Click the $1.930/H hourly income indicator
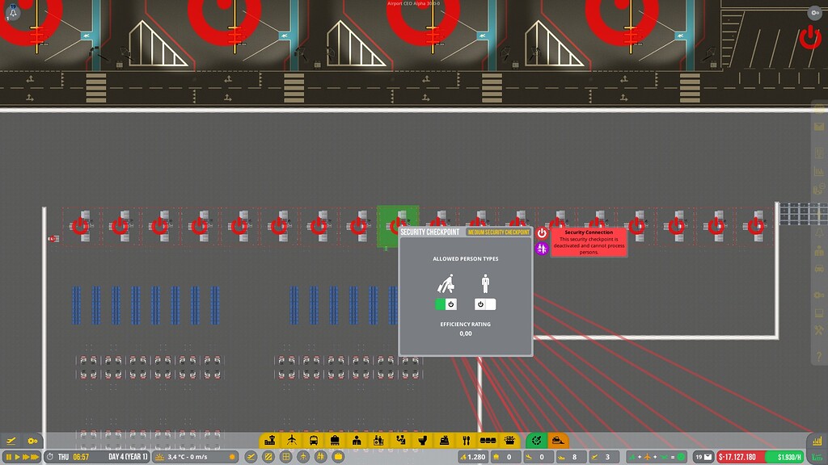 pos(786,457)
